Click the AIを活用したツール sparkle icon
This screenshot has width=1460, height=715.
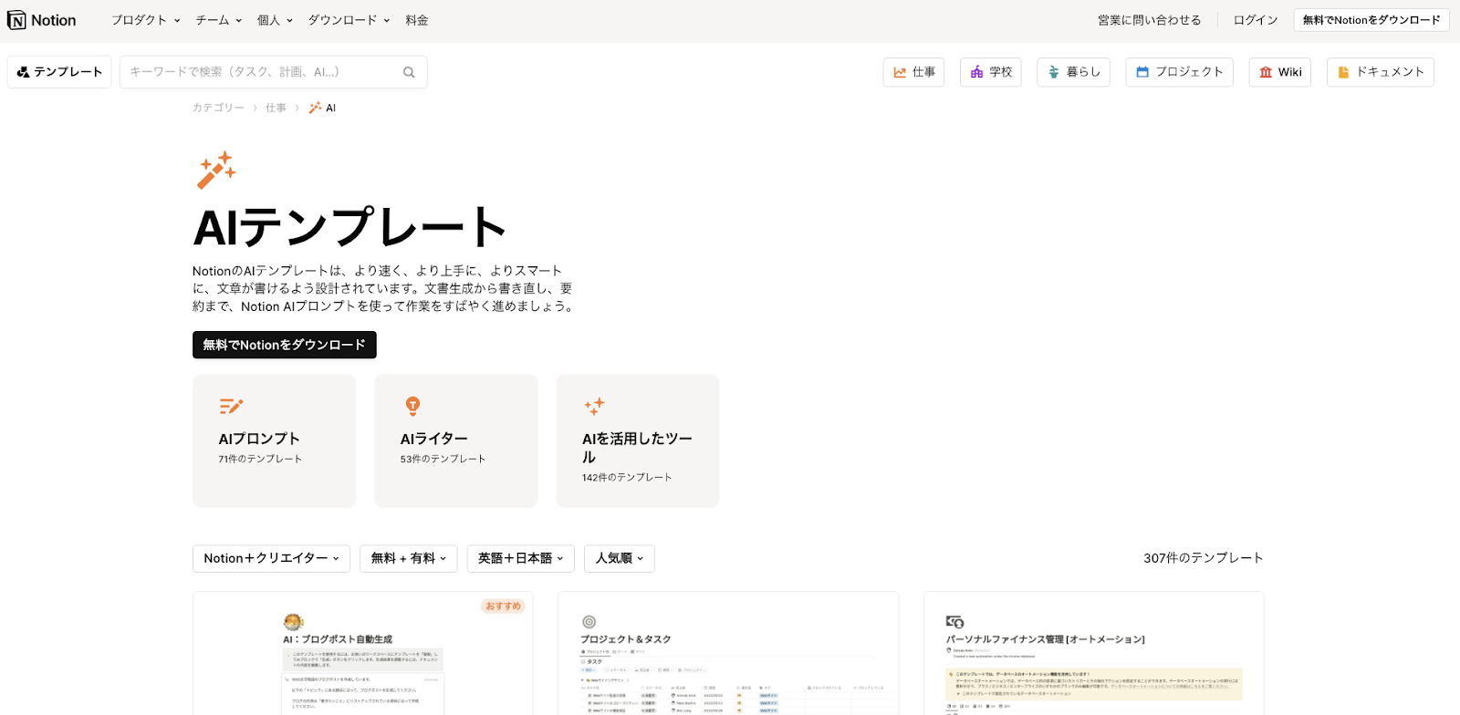pyautogui.click(x=594, y=406)
